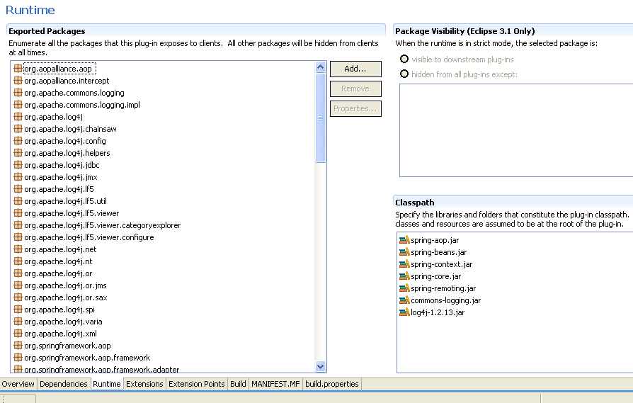Click package icon beside org.apache.log4j.nt
The image size is (633, 403).
[x=18, y=261]
